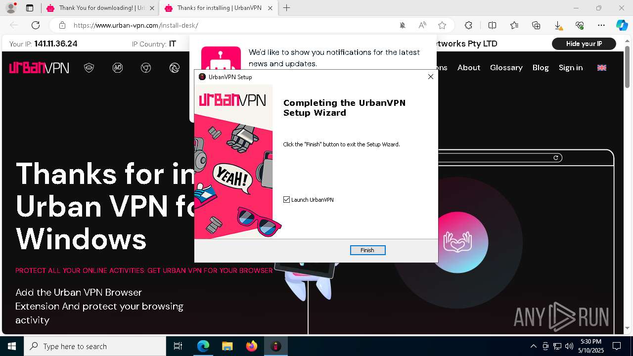Toggle Edge split screen icon

tap(492, 25)
